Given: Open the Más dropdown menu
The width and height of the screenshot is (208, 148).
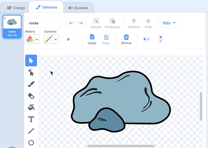Looking at the screenshot, I should [x=169, y=23].
